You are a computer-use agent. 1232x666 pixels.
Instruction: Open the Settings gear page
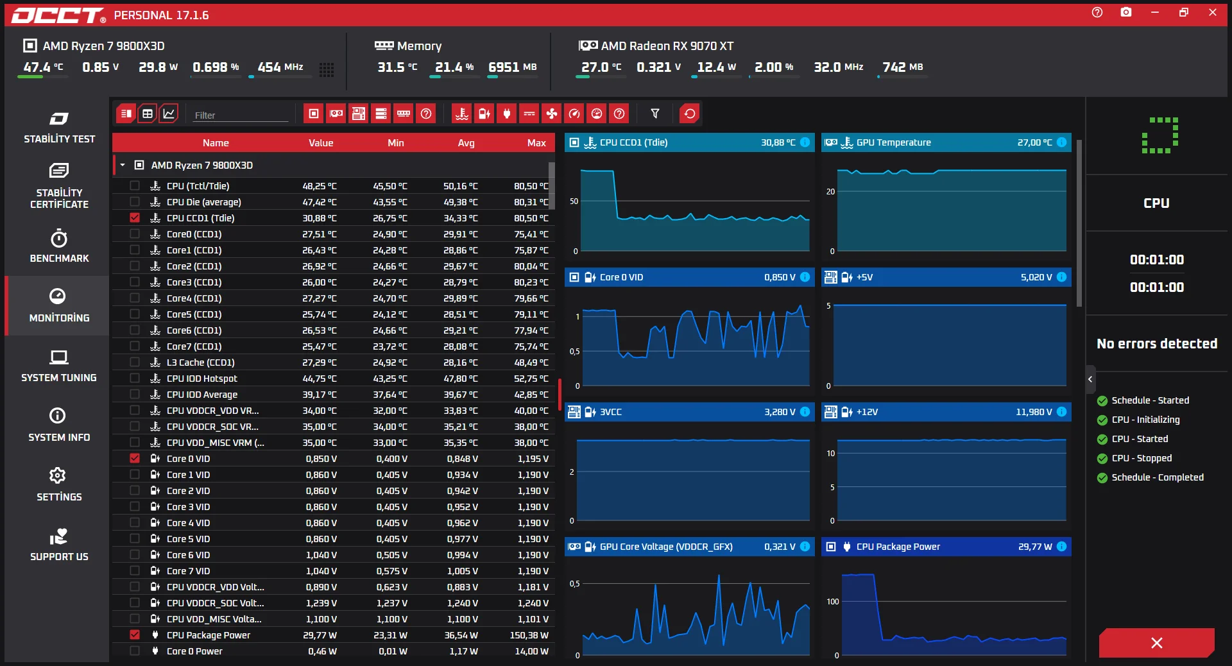pyautogui.click(x=59, y=484)
